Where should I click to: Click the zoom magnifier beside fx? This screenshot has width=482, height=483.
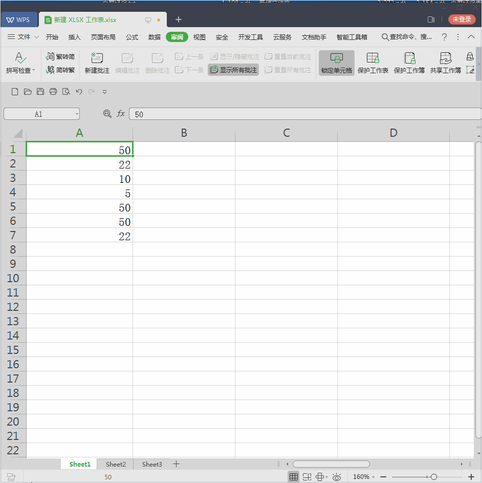(107, 114)
